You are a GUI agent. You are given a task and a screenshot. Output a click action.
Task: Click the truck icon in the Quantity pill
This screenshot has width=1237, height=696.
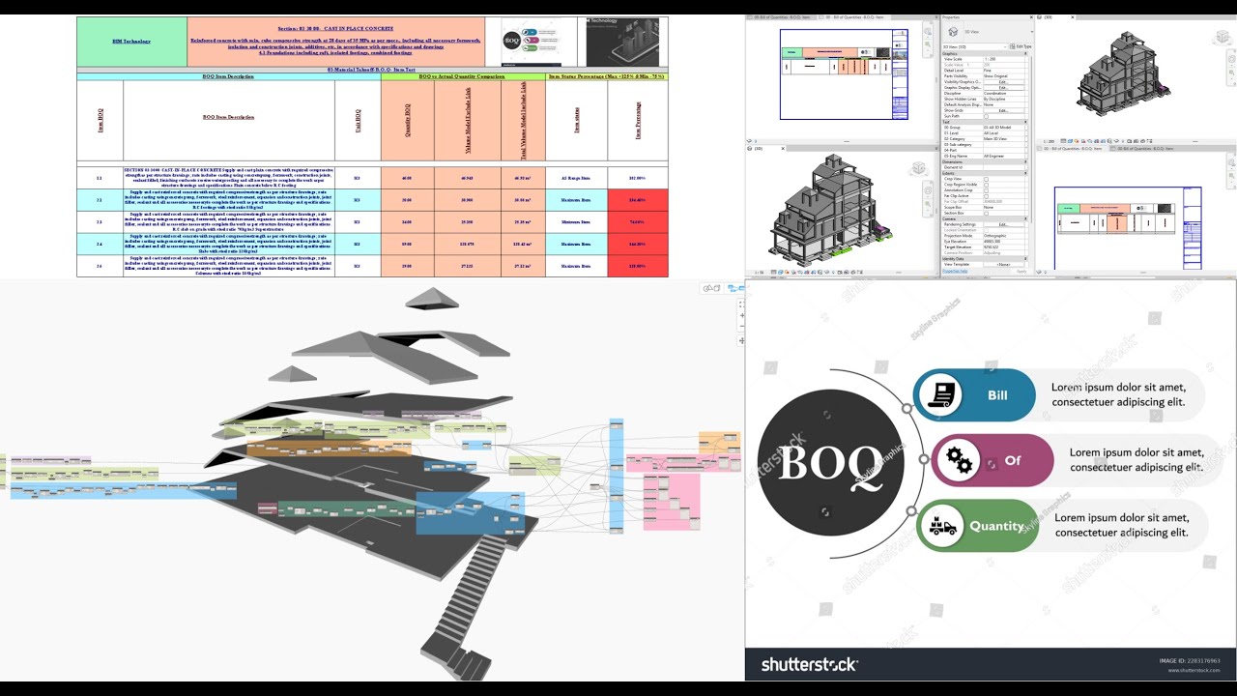pyautogui.click(x=942, y=526)
